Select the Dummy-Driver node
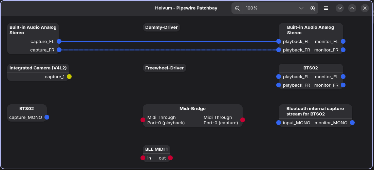The width and height of the screenshot is (374, 170). click(161, 27)
